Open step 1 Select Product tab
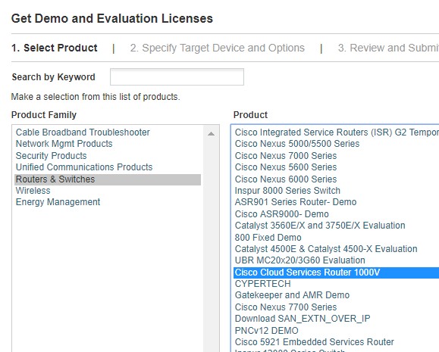The width and height of the screenshot is (439, 352). 55,48
